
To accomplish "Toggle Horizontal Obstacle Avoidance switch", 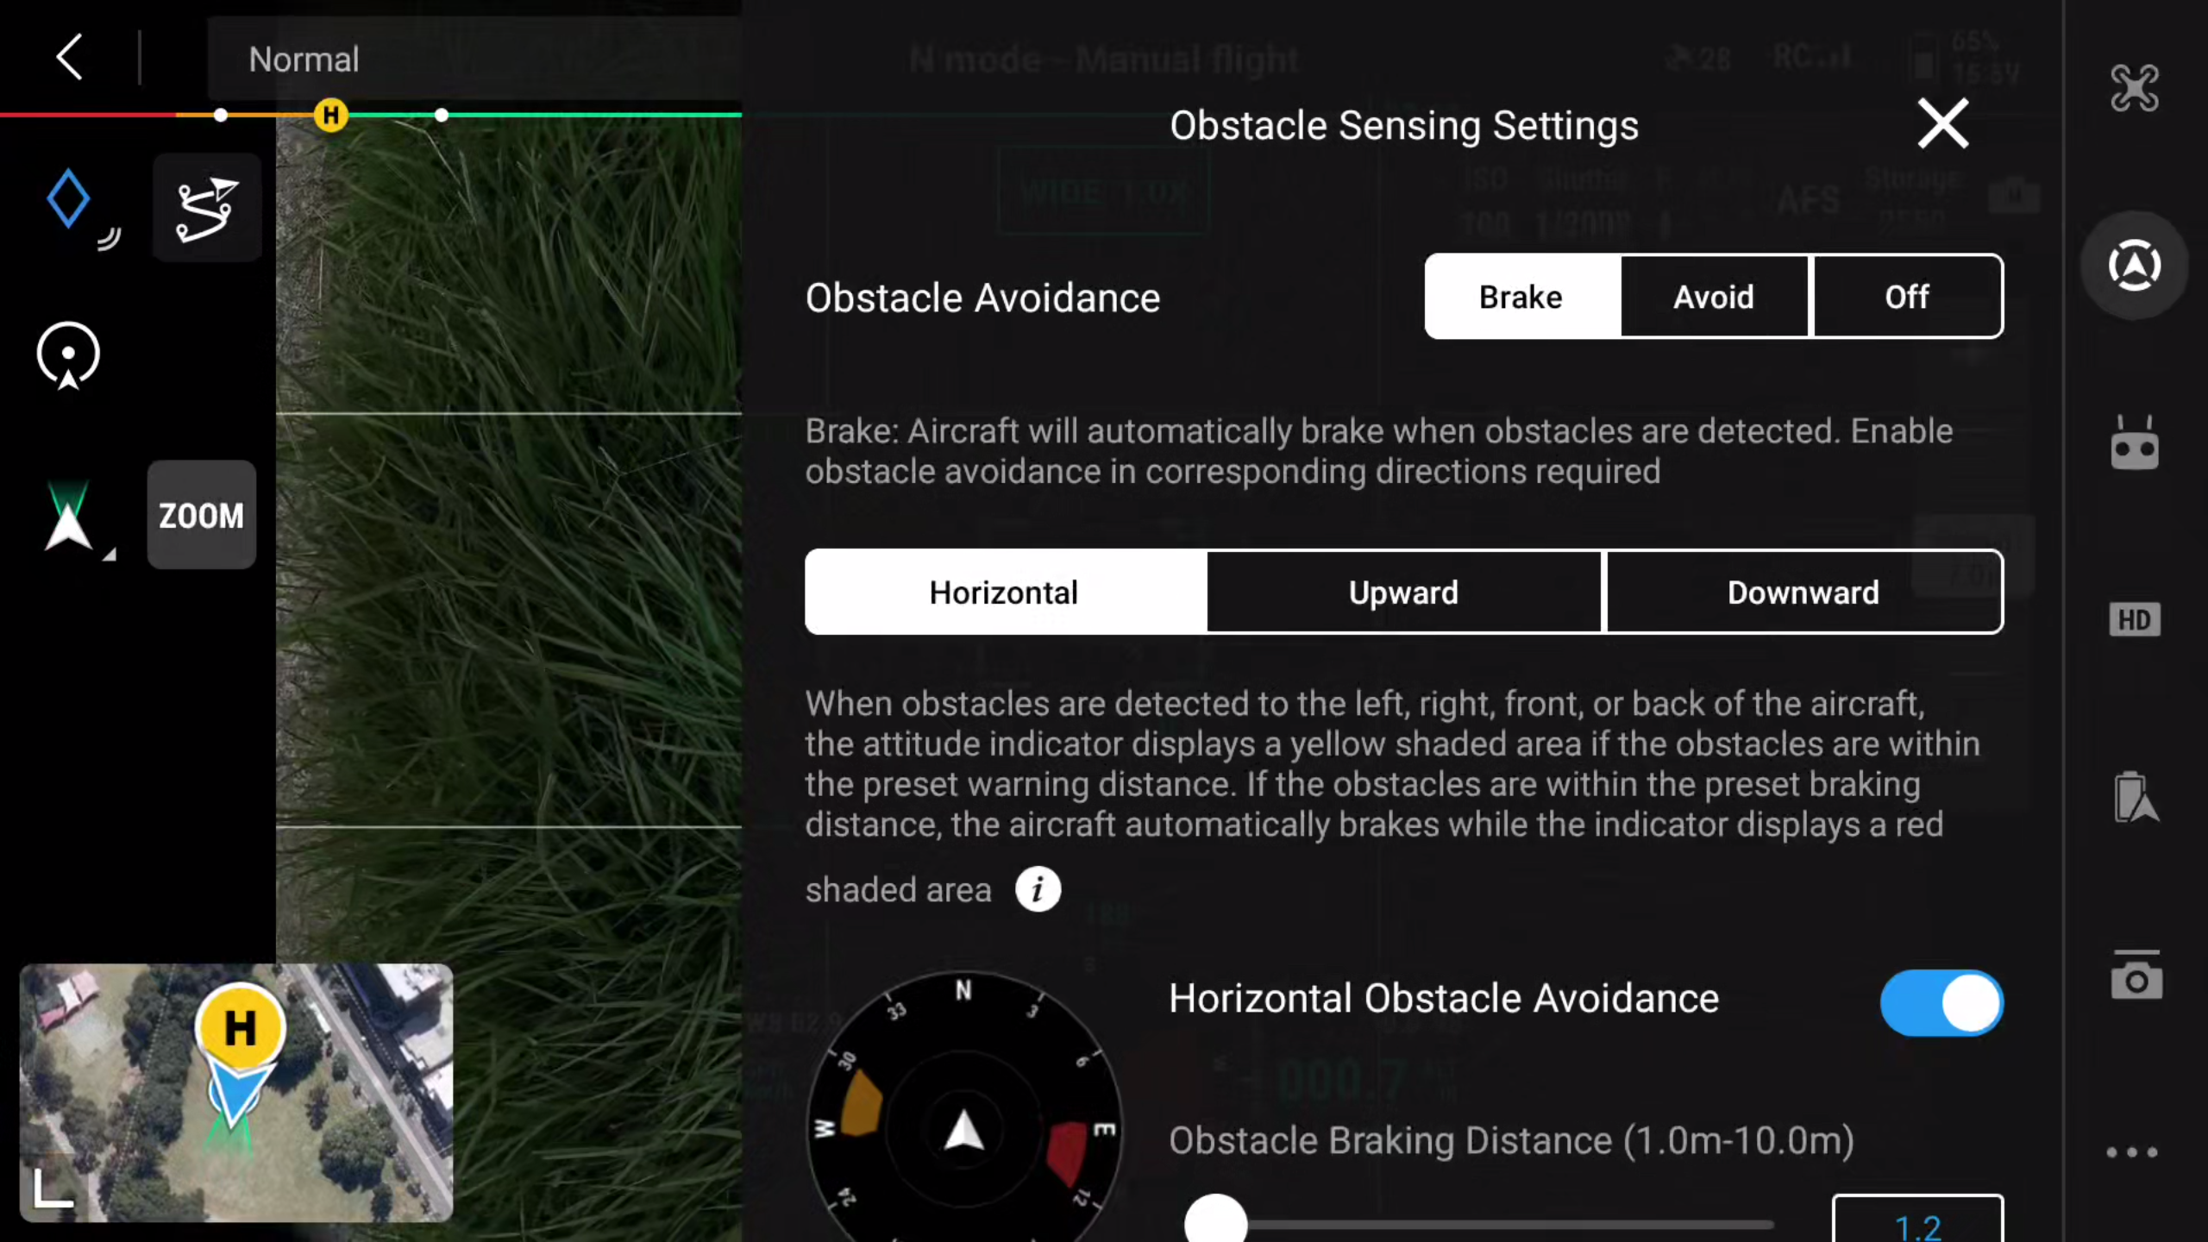I will coord(1941,1003).
